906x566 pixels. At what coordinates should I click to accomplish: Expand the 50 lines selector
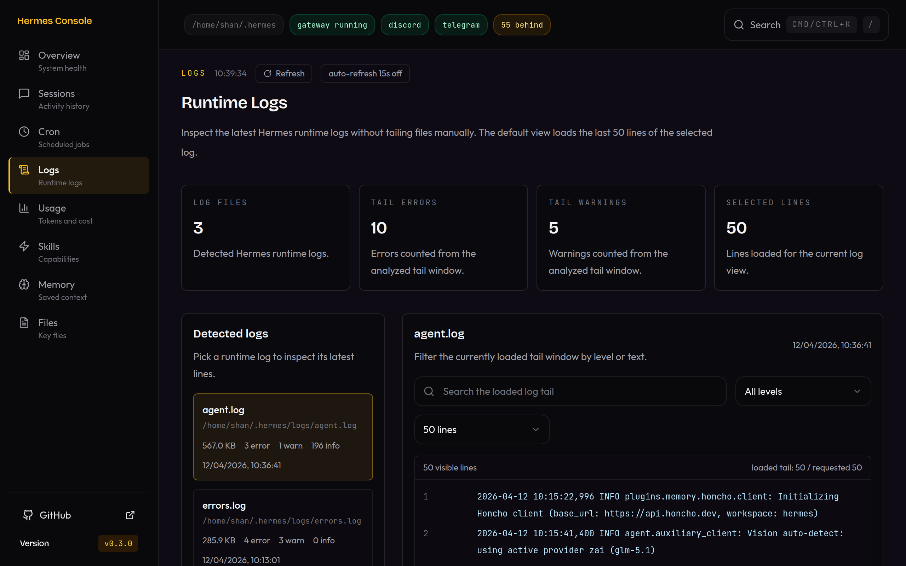481,429
